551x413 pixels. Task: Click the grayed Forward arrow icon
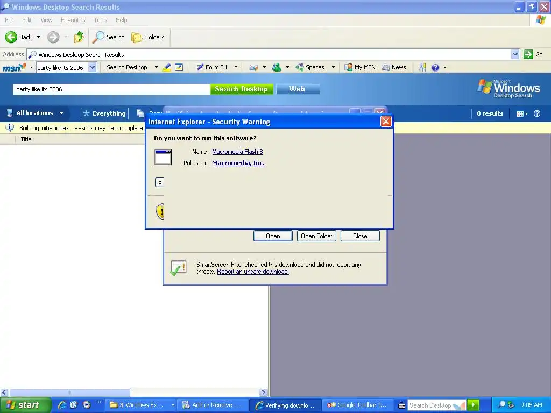[x=53, y=37]
